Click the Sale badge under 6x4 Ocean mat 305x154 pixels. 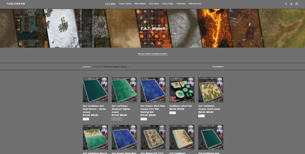[144, 119]
